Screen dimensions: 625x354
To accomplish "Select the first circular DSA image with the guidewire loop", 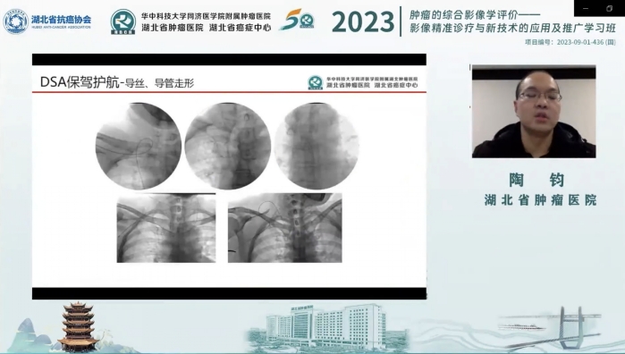I will pos(139,146).
